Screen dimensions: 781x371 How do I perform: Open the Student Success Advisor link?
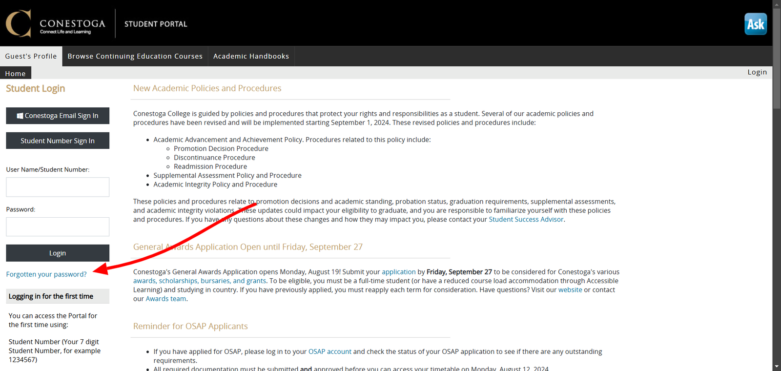[526, 220]
